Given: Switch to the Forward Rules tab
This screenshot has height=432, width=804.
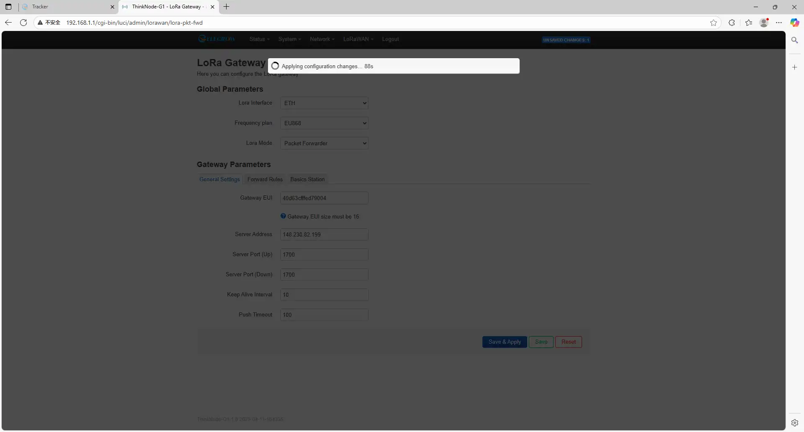Looking at the screenshot, I should [265, 179].
